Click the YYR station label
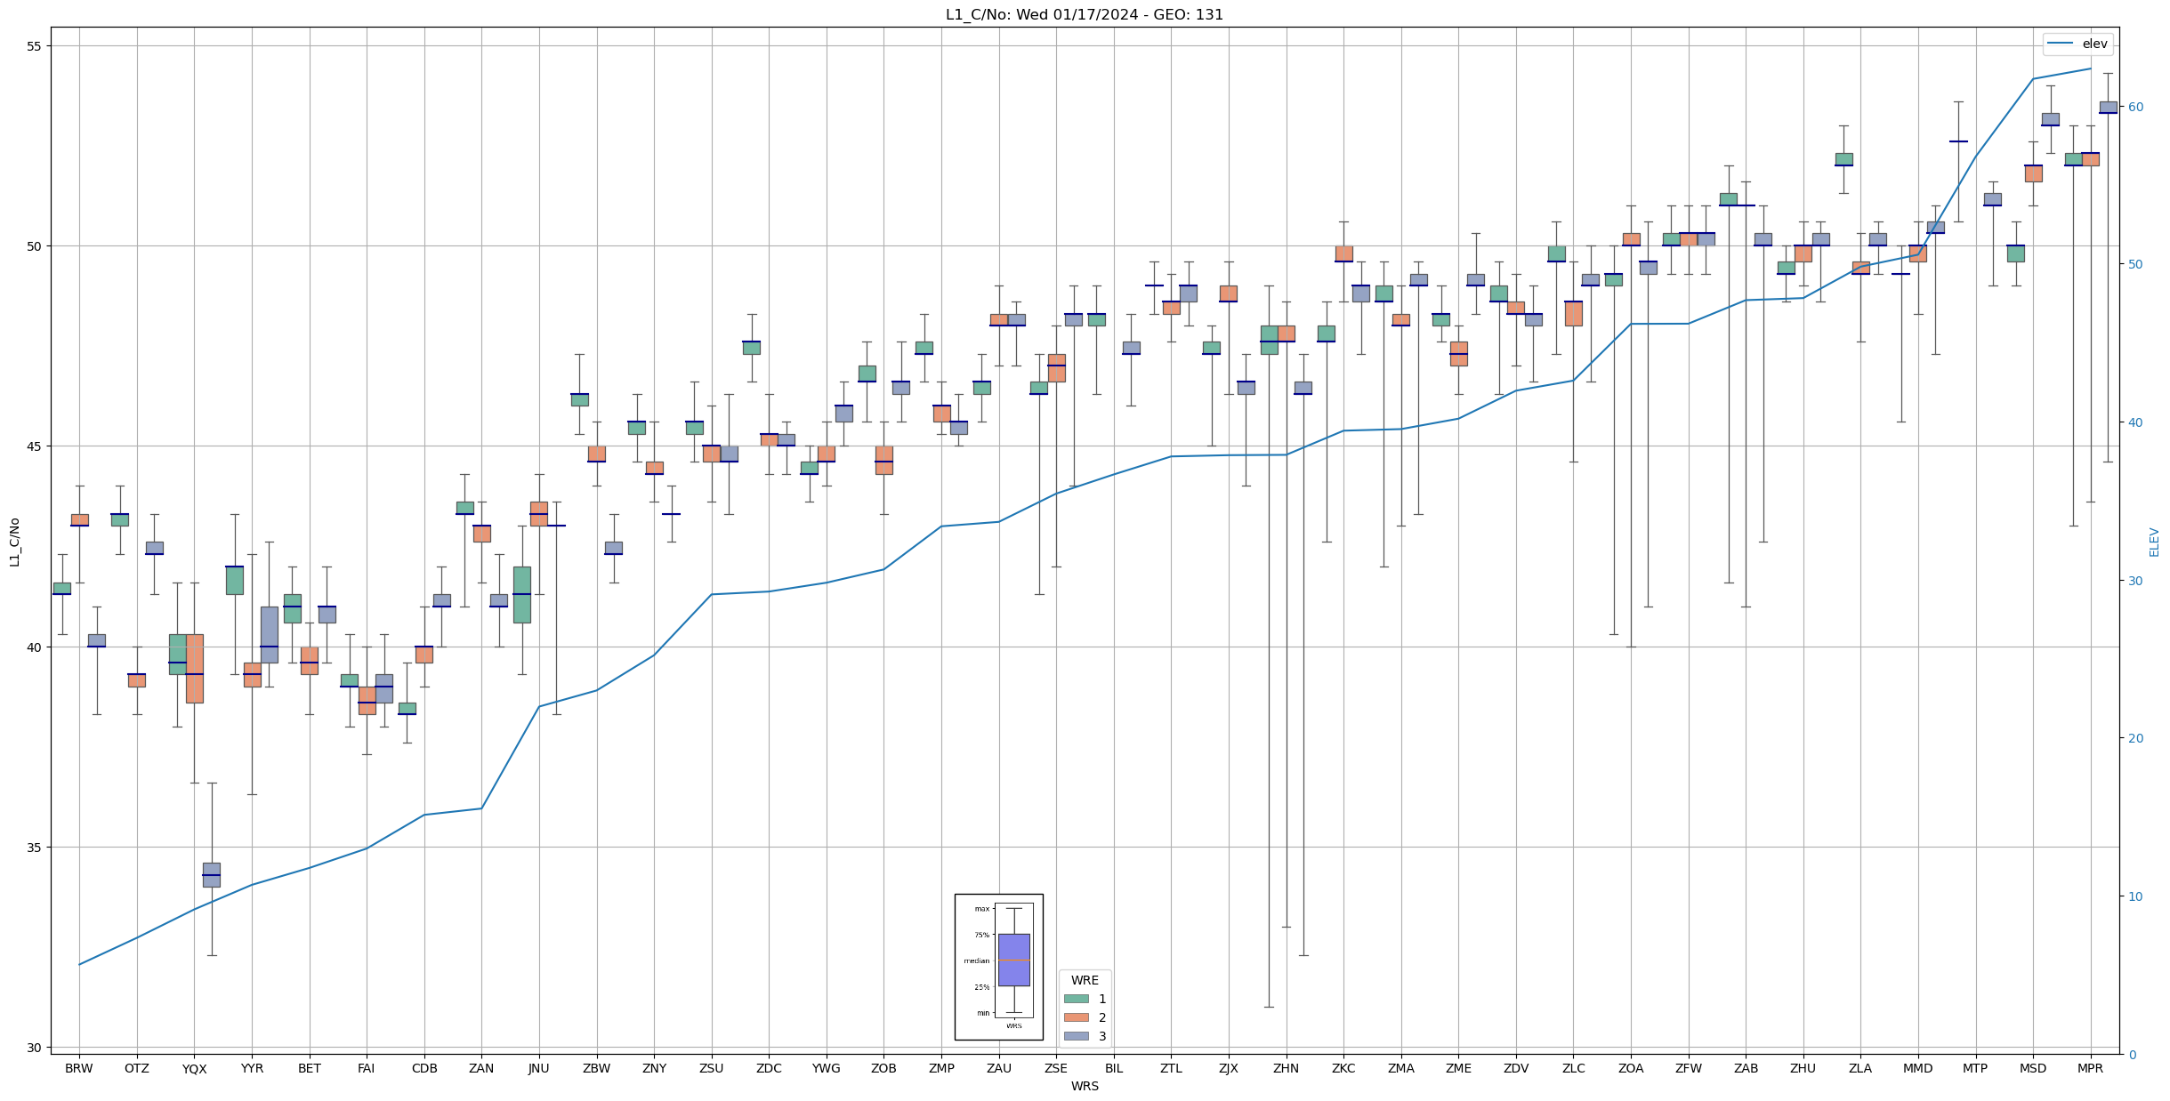2170x1101 pixels. (x=252, y=1068)
